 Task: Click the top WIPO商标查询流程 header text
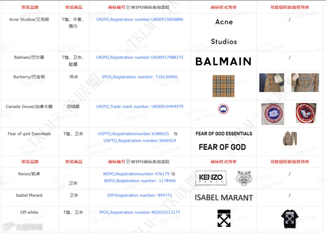click(x=150, y=8)
